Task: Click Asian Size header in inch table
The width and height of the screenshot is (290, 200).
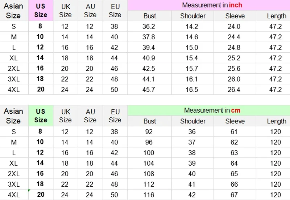Action: [14, 10]
